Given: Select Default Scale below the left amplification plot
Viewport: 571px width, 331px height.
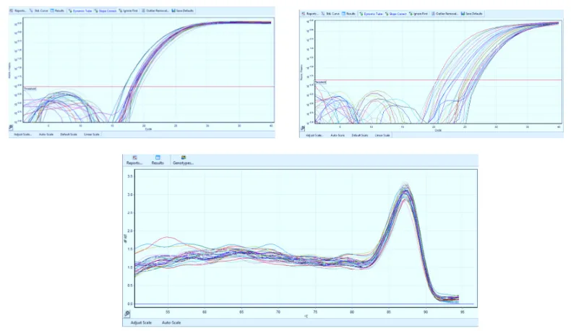Looking at the screenshot, I should 69,134.
